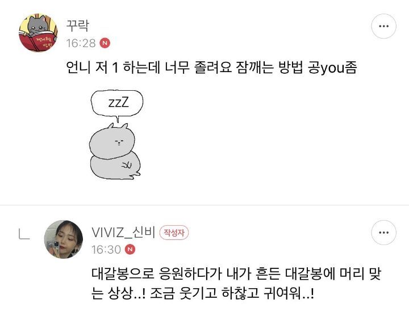Open the 꾸락 username profile

(78, 26)
